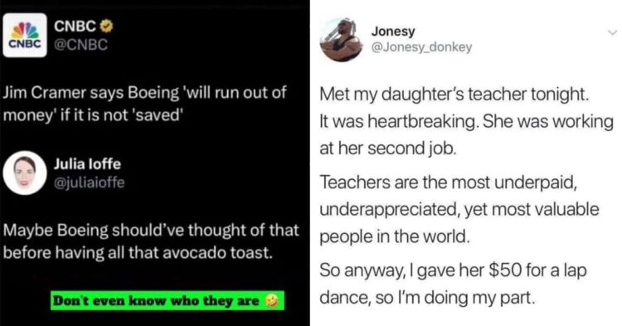Viewport: 622px width, 326px height.
Task: Click the @CNBC handle
Action: tap(80, 45)
